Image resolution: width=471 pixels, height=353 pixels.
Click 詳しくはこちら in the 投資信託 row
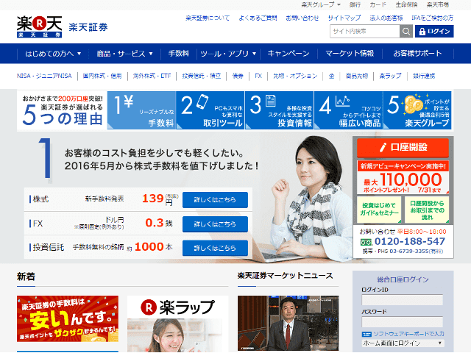tap(215, 248)
